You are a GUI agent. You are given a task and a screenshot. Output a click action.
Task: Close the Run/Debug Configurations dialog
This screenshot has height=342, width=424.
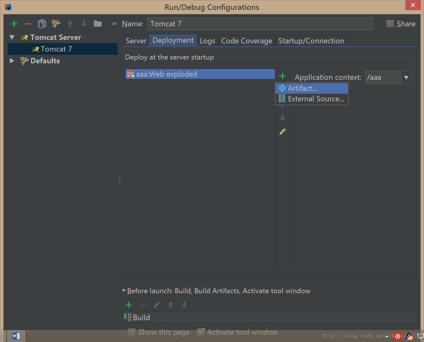[x=413, y=5]
